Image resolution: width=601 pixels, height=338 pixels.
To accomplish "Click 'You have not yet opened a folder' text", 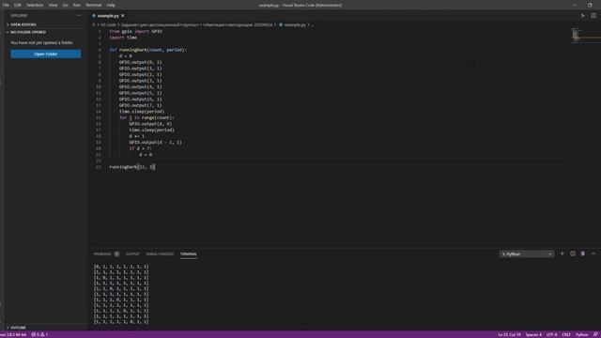I will [x=41, y=43].
